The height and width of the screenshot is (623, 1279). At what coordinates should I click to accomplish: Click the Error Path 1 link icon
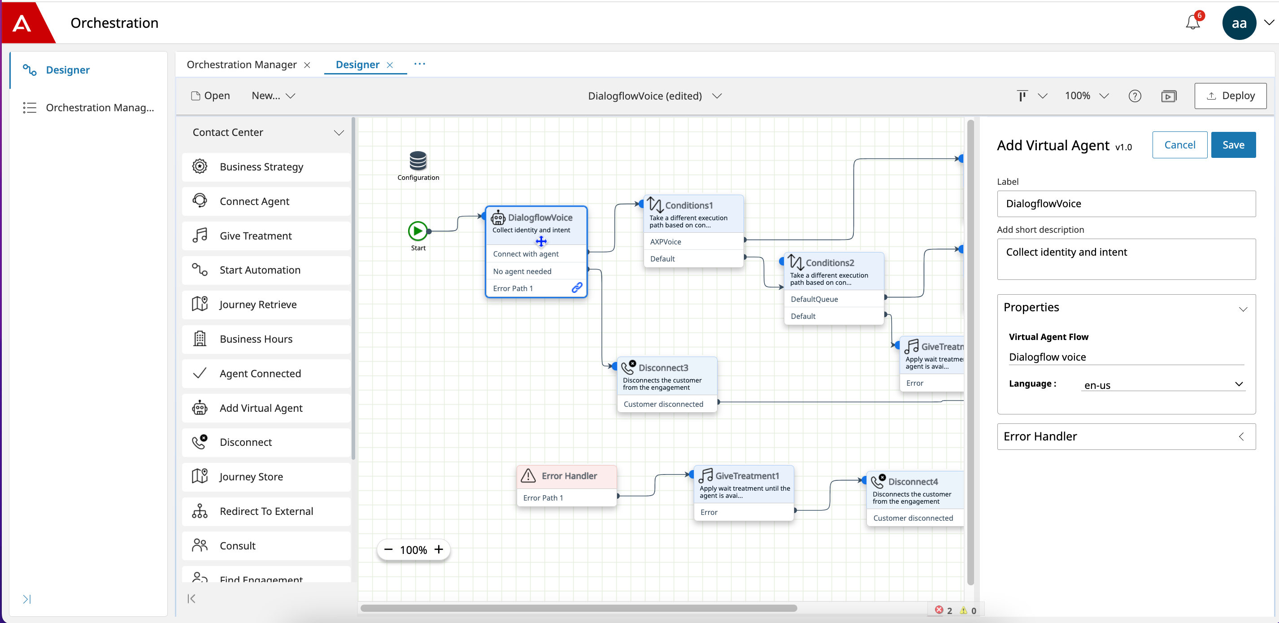pos(577,288)
